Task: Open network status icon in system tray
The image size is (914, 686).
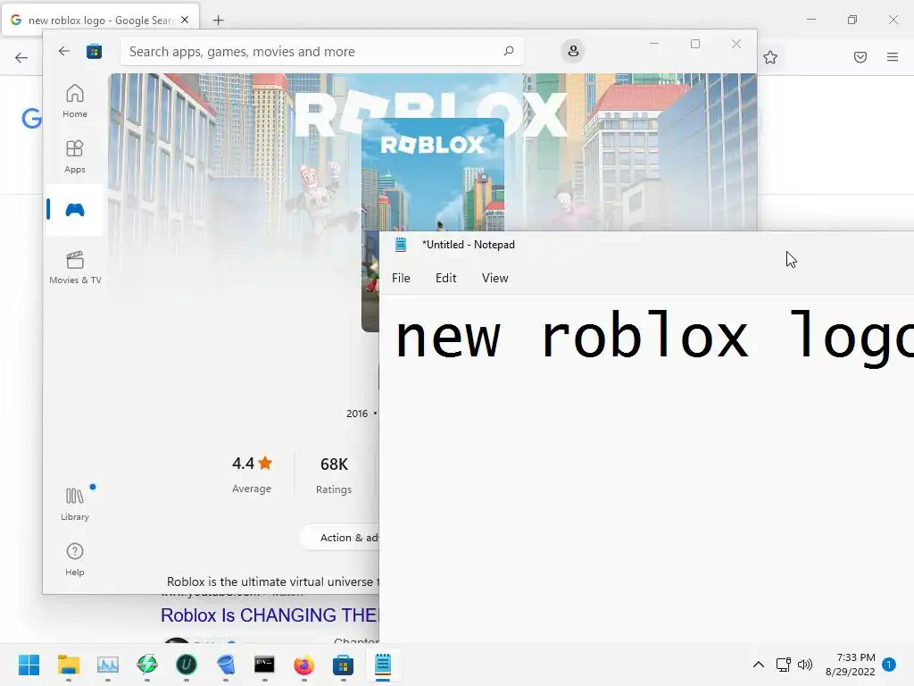Action: coord(783,665)
